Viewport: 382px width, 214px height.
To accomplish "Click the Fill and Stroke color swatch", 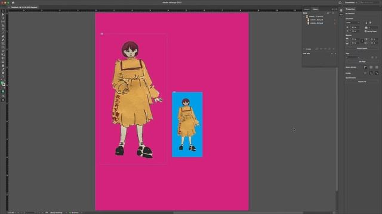I will click(x=3, y=83).
